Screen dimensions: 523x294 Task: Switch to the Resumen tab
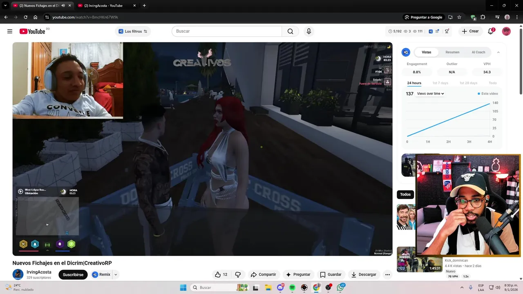click(x=452, y=52)
